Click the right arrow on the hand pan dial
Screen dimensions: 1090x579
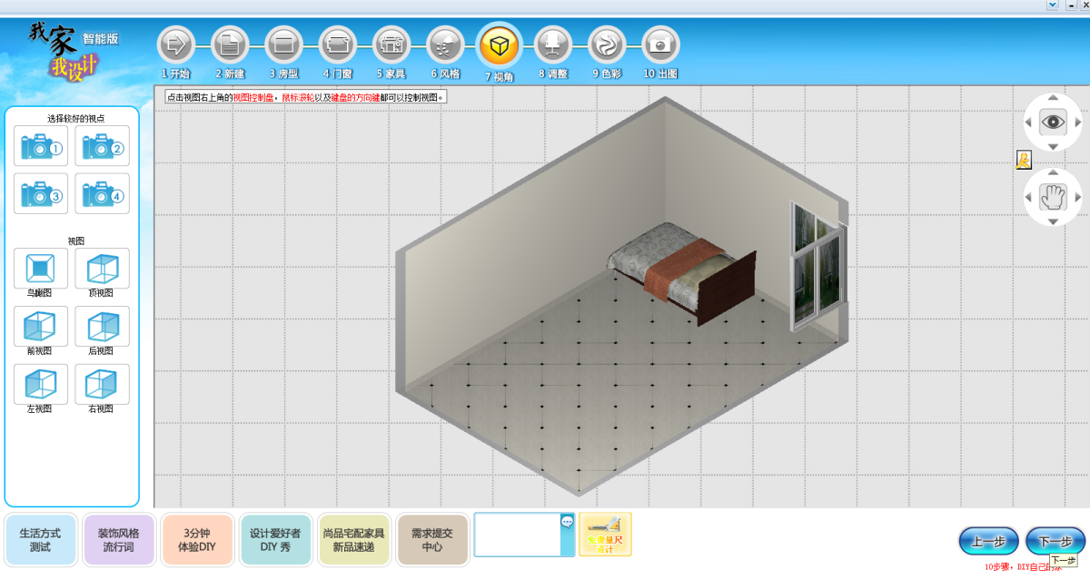pos(1078,197)
